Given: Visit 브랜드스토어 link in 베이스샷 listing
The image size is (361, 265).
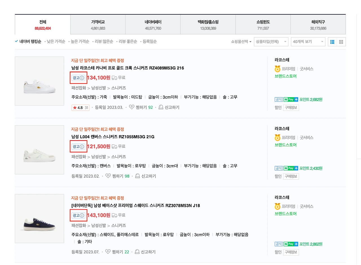Looking at the screenshot, I should click(285, 214).
